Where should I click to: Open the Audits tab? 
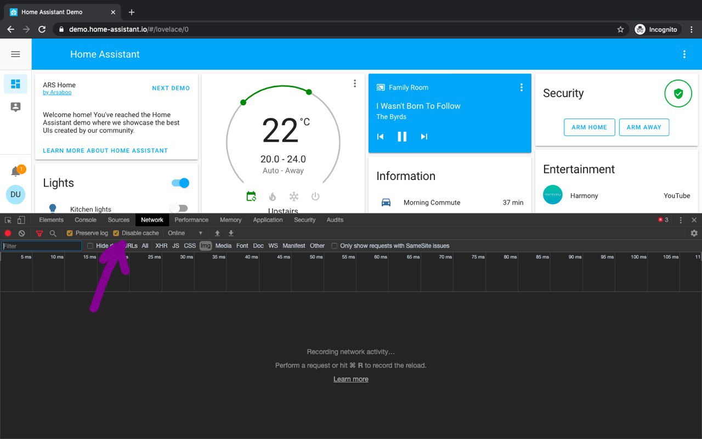(335, 220)
